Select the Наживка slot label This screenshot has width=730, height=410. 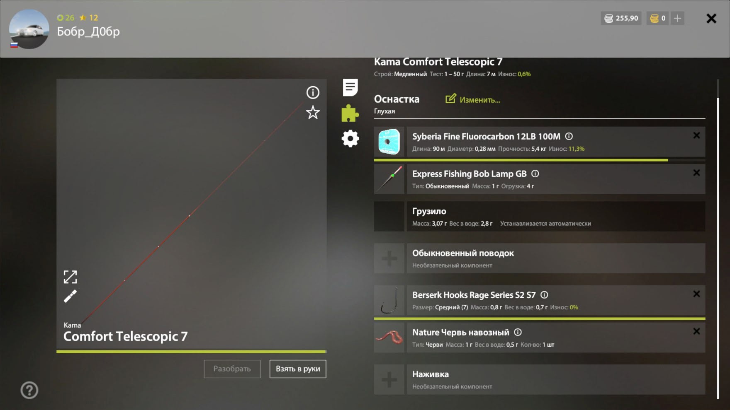430,374
